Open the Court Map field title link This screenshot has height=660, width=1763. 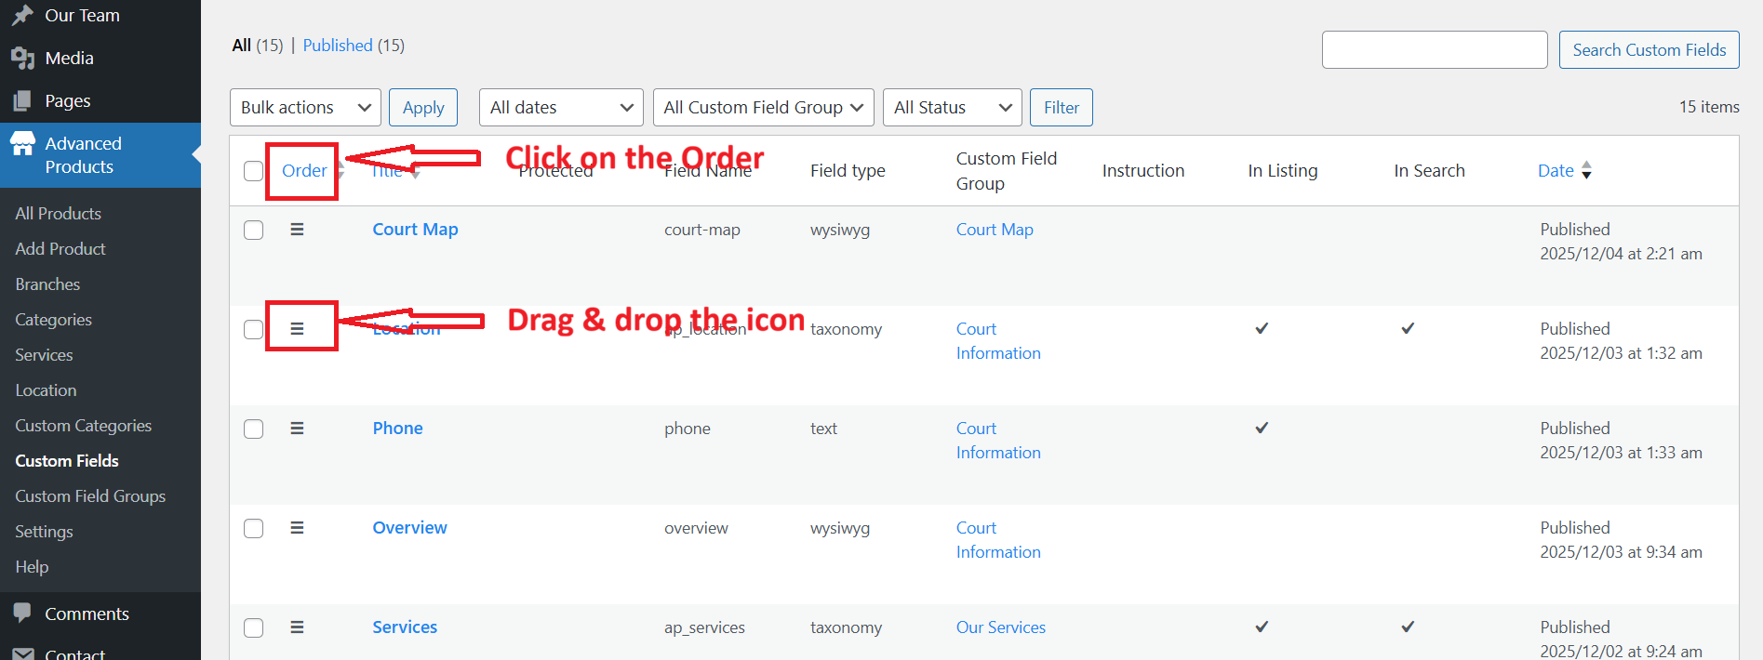(415, 229)
